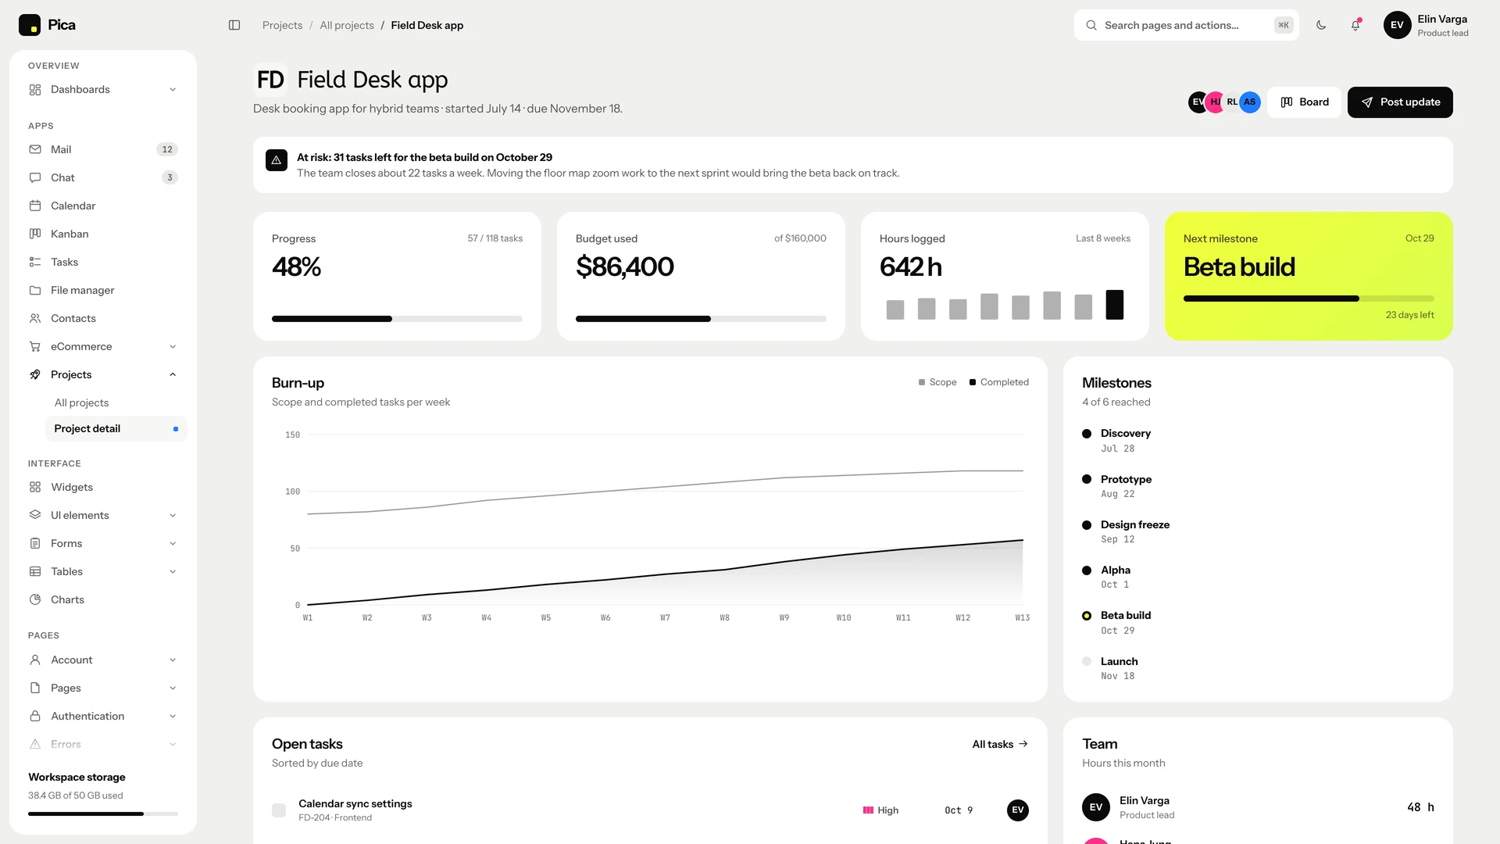The image size is (1500, 844).
Task: Expand the UI elements menu
Action: pyautogui.click(x=103, y=515)
